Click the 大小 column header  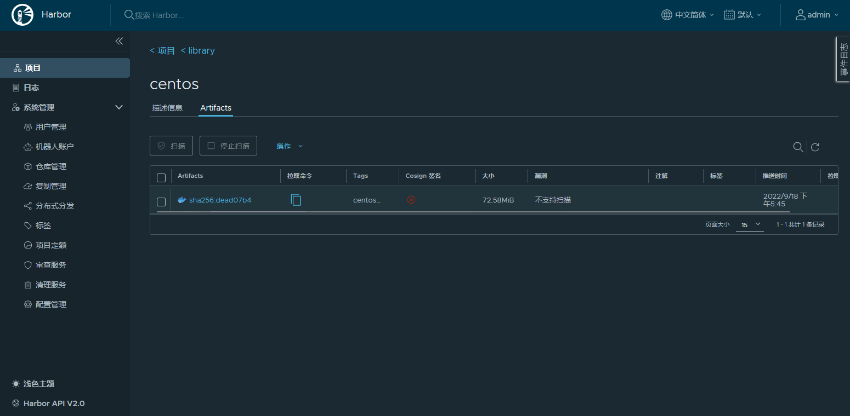[x=488, y=176]
